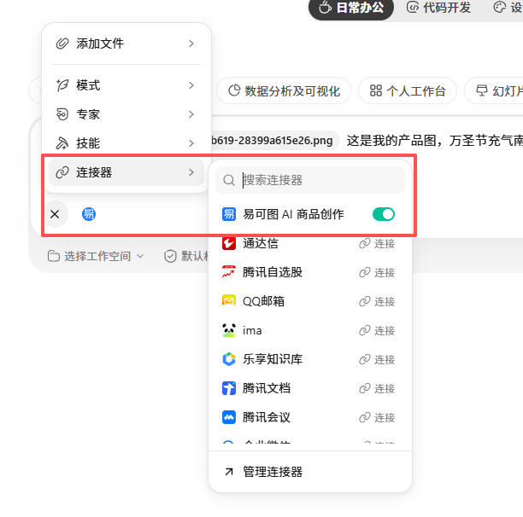The width and height of the screenshot is (523, 517).
Task: Connect the 通达信 connector
Action: pos(377,243)
